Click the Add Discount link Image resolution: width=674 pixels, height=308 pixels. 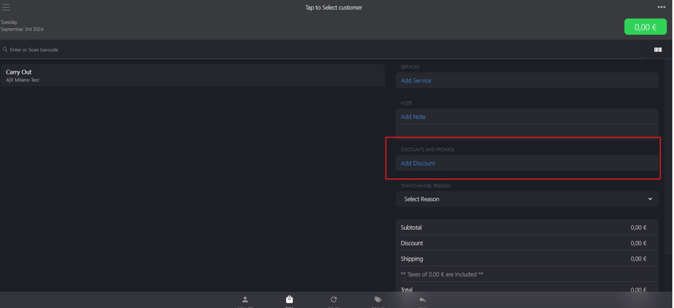pos(418,163)
